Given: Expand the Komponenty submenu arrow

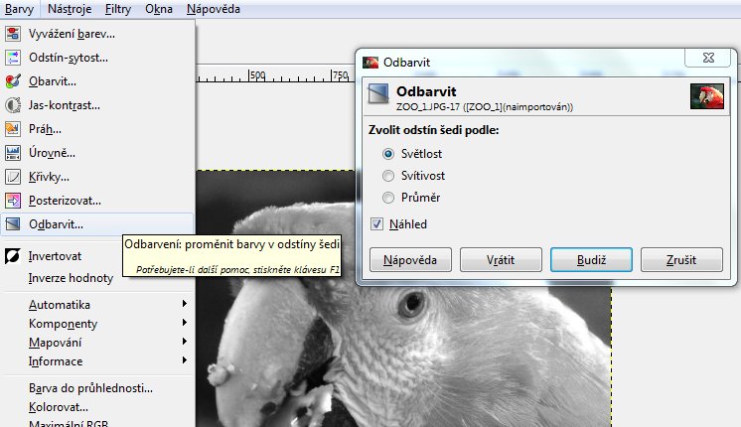Looking at the screenshot, I should [x=185, y=323].
